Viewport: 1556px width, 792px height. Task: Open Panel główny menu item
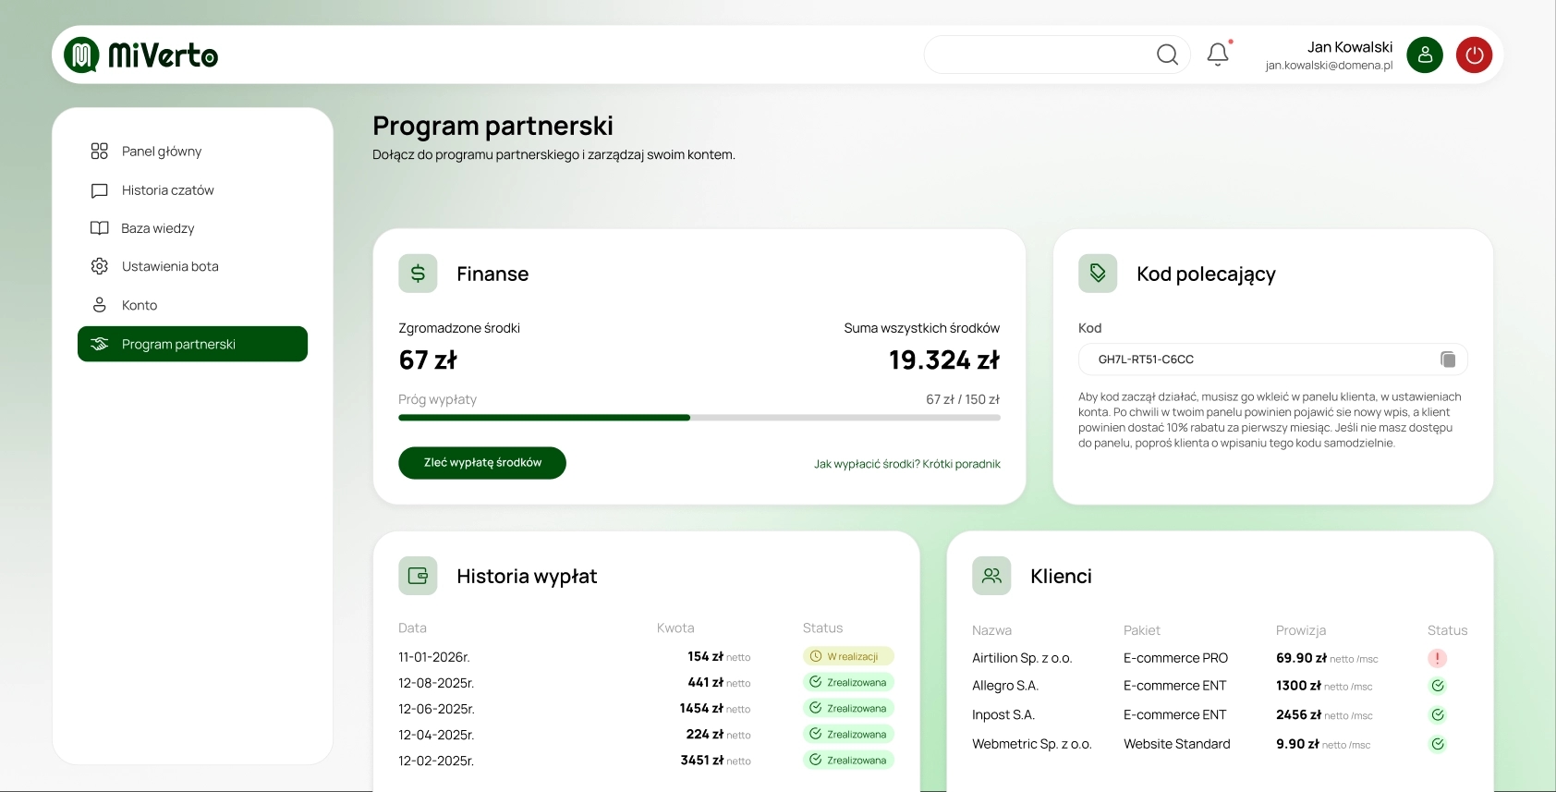tap(192, 151)
